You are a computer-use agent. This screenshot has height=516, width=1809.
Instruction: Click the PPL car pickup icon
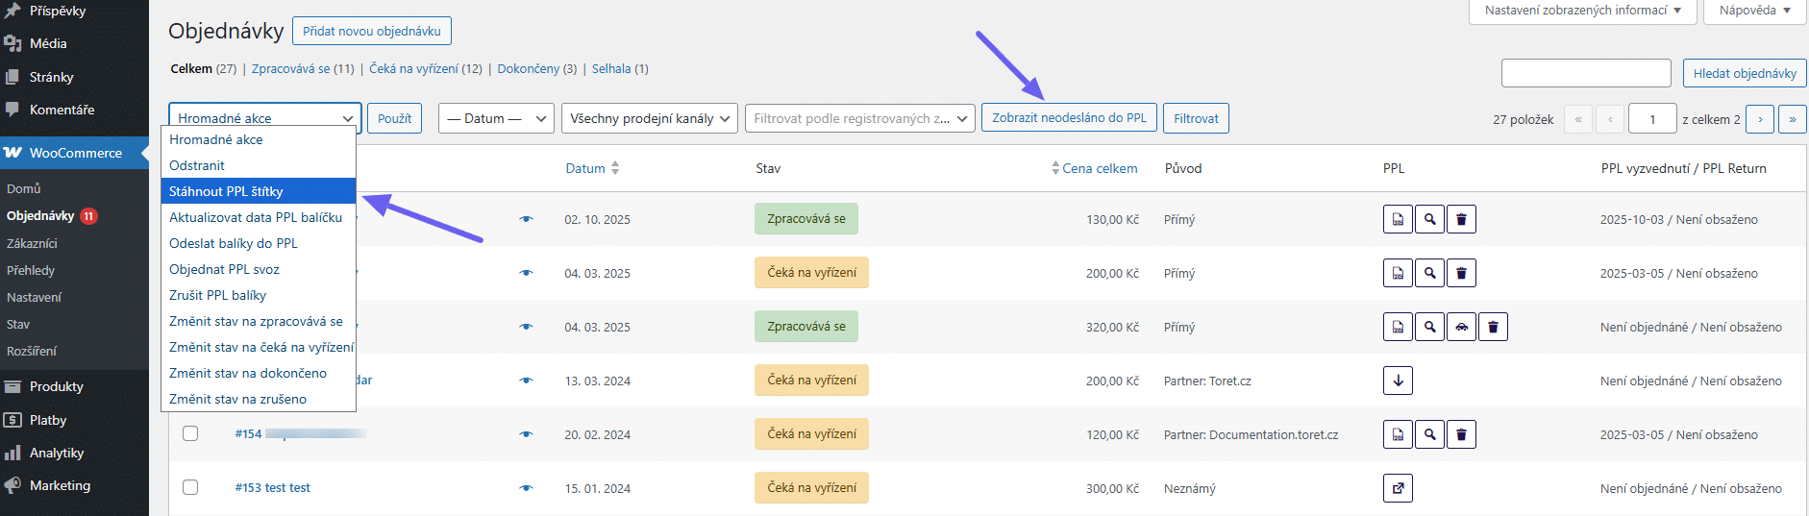[x=1461, y=327]
